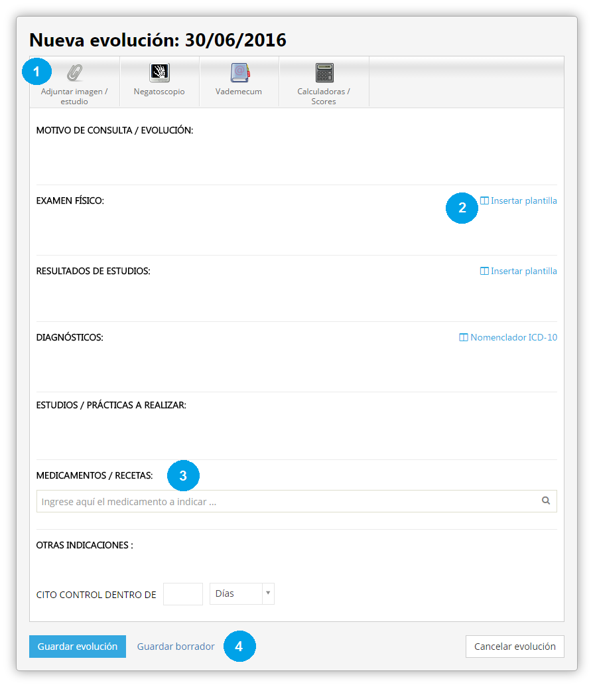Image resolution: width=595 pixels, height=693 pixels.
Task: Select the Negatoscopio toolbar label
Action: (x=159, y=92)
